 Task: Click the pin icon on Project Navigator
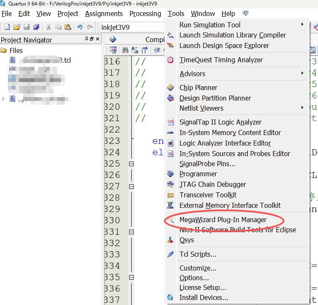click(x=87, y=39)
